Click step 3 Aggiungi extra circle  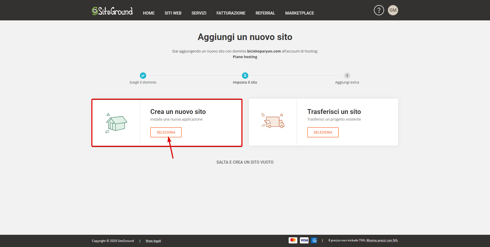click(347, 75)
